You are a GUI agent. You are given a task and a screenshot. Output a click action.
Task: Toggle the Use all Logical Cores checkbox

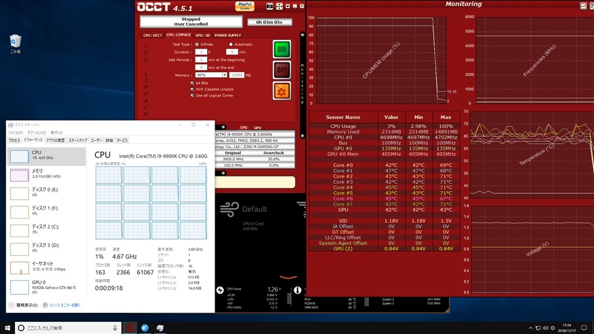192,96
